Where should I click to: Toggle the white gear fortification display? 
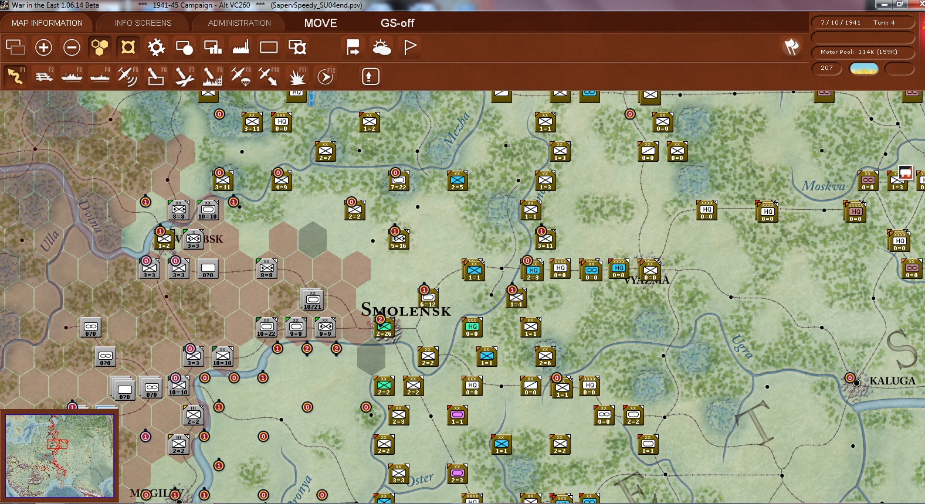click(156, 47)
